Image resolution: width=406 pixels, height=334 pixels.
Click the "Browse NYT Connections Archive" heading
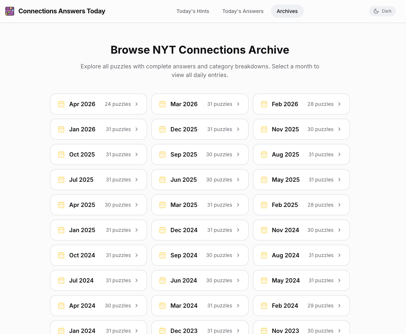[200, 50]
